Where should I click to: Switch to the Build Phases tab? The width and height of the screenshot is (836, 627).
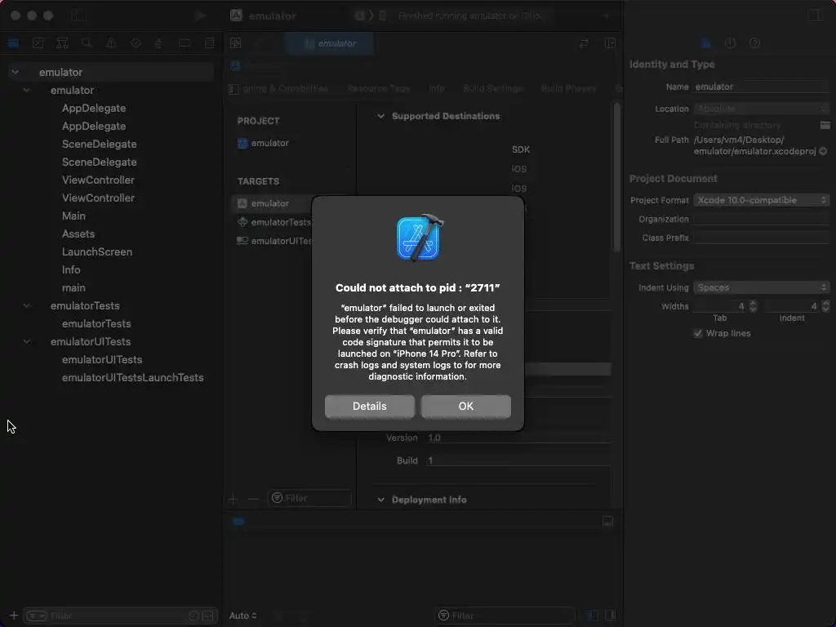[x=568, y=88]
